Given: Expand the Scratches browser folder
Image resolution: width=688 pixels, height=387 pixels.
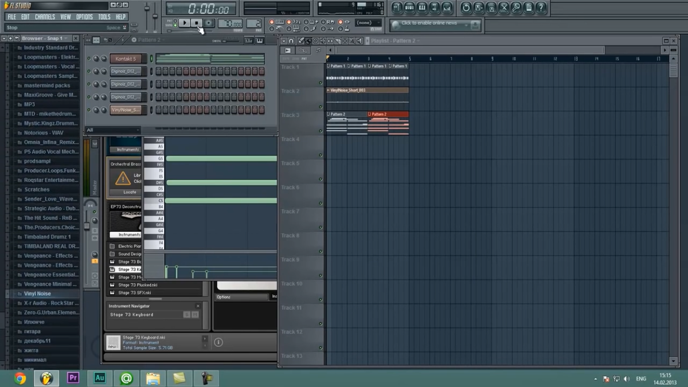Looking at the screenshot, I should (37, 189).
